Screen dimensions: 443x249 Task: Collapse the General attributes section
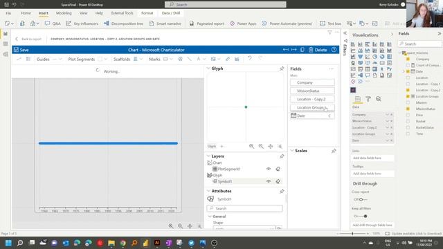210,216
